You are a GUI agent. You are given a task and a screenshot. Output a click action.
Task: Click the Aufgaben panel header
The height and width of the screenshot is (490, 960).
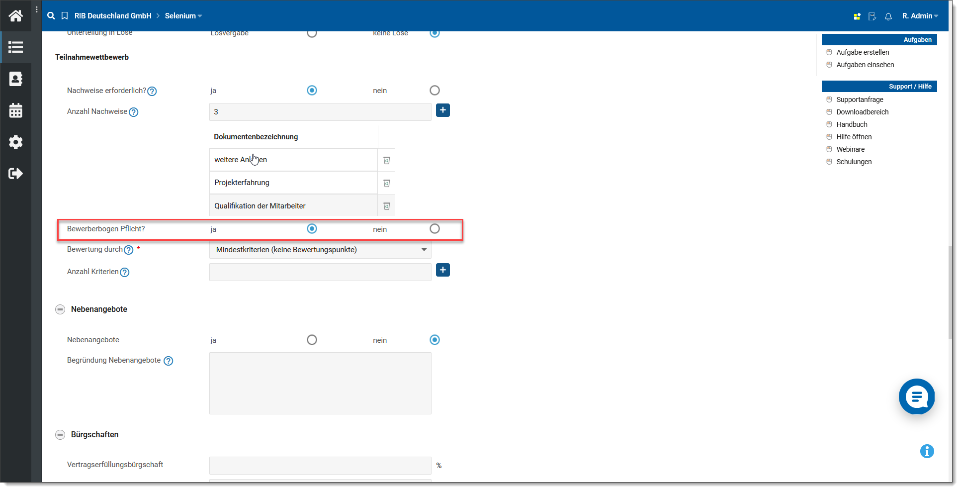click(x=879, y=40)
